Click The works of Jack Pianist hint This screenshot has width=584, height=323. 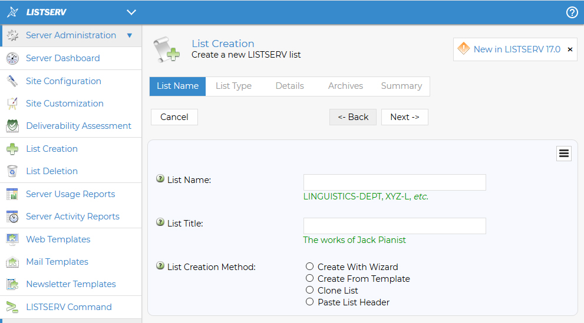coord(354,240)
